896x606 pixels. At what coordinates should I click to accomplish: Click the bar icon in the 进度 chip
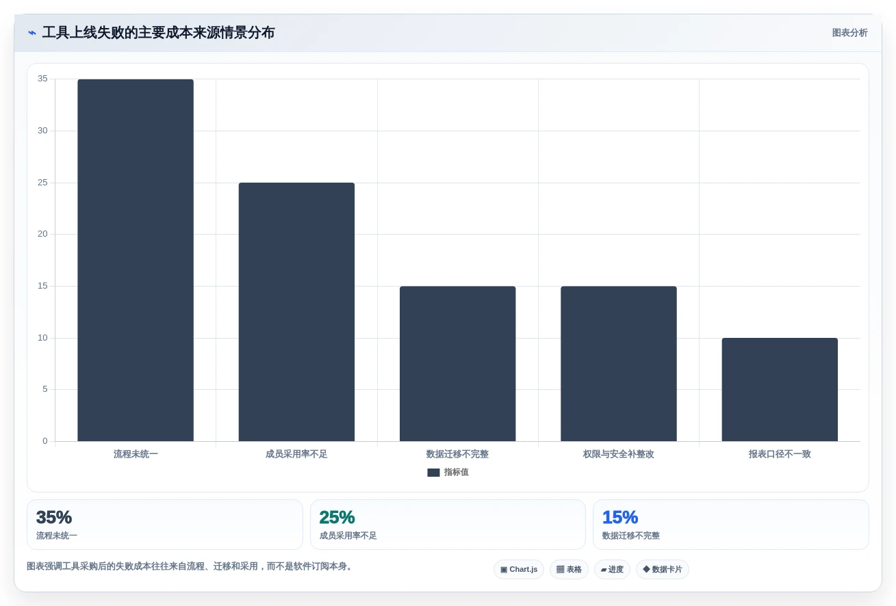604,570
